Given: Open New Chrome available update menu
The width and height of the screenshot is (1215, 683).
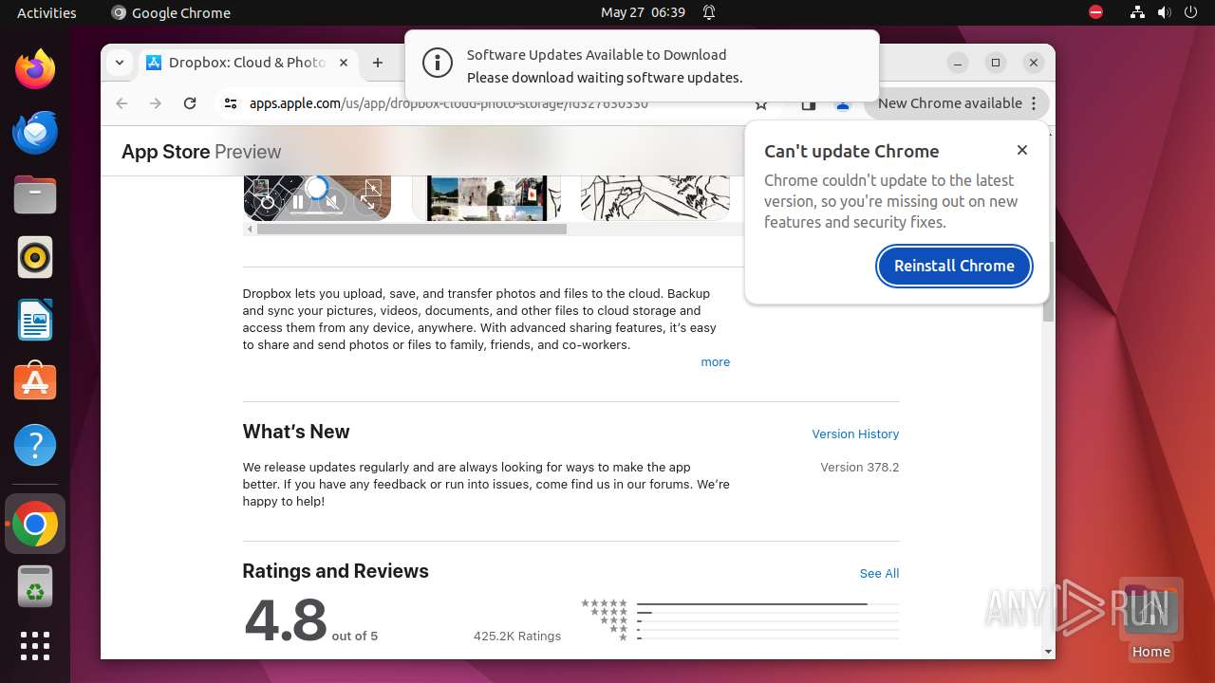Looking at the screenshot, I should pos(957,103).
